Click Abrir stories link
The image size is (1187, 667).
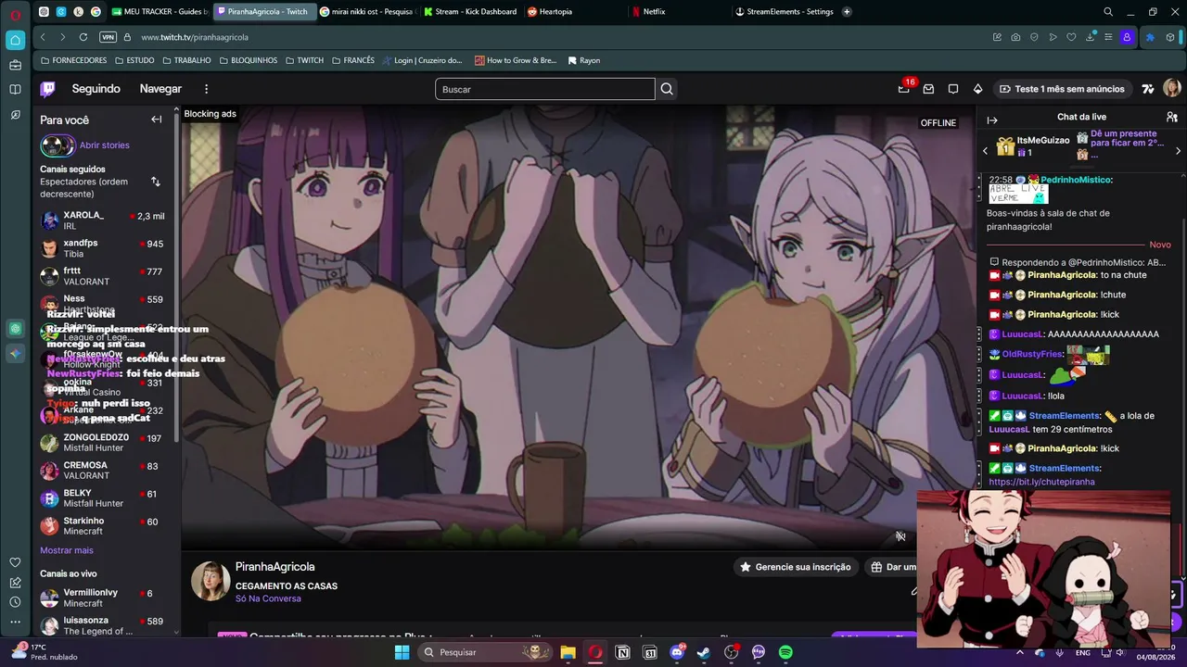(x=105, y=145)
